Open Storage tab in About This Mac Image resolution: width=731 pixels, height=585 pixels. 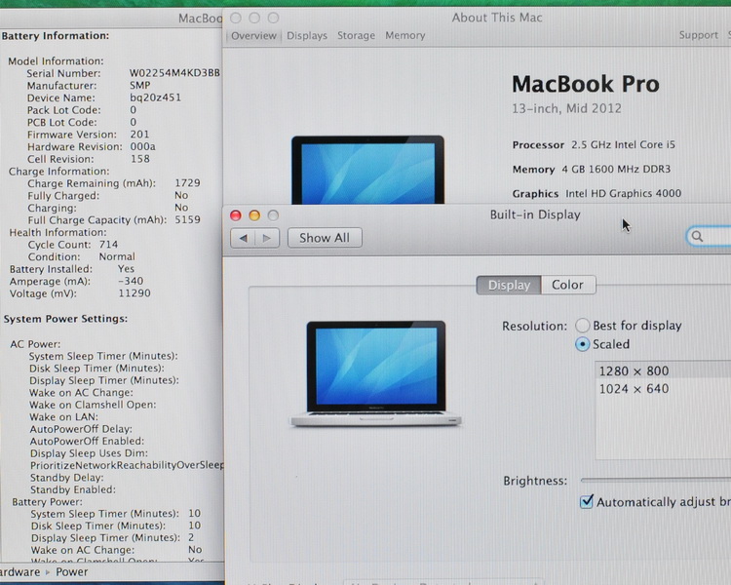point(356,35)
